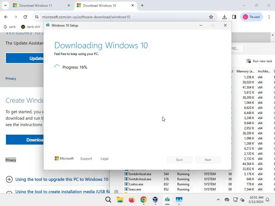Sort by Memory column in Task Manager
Image resolution: width=275 pixels, height=206 pixels.
(245, 71)
